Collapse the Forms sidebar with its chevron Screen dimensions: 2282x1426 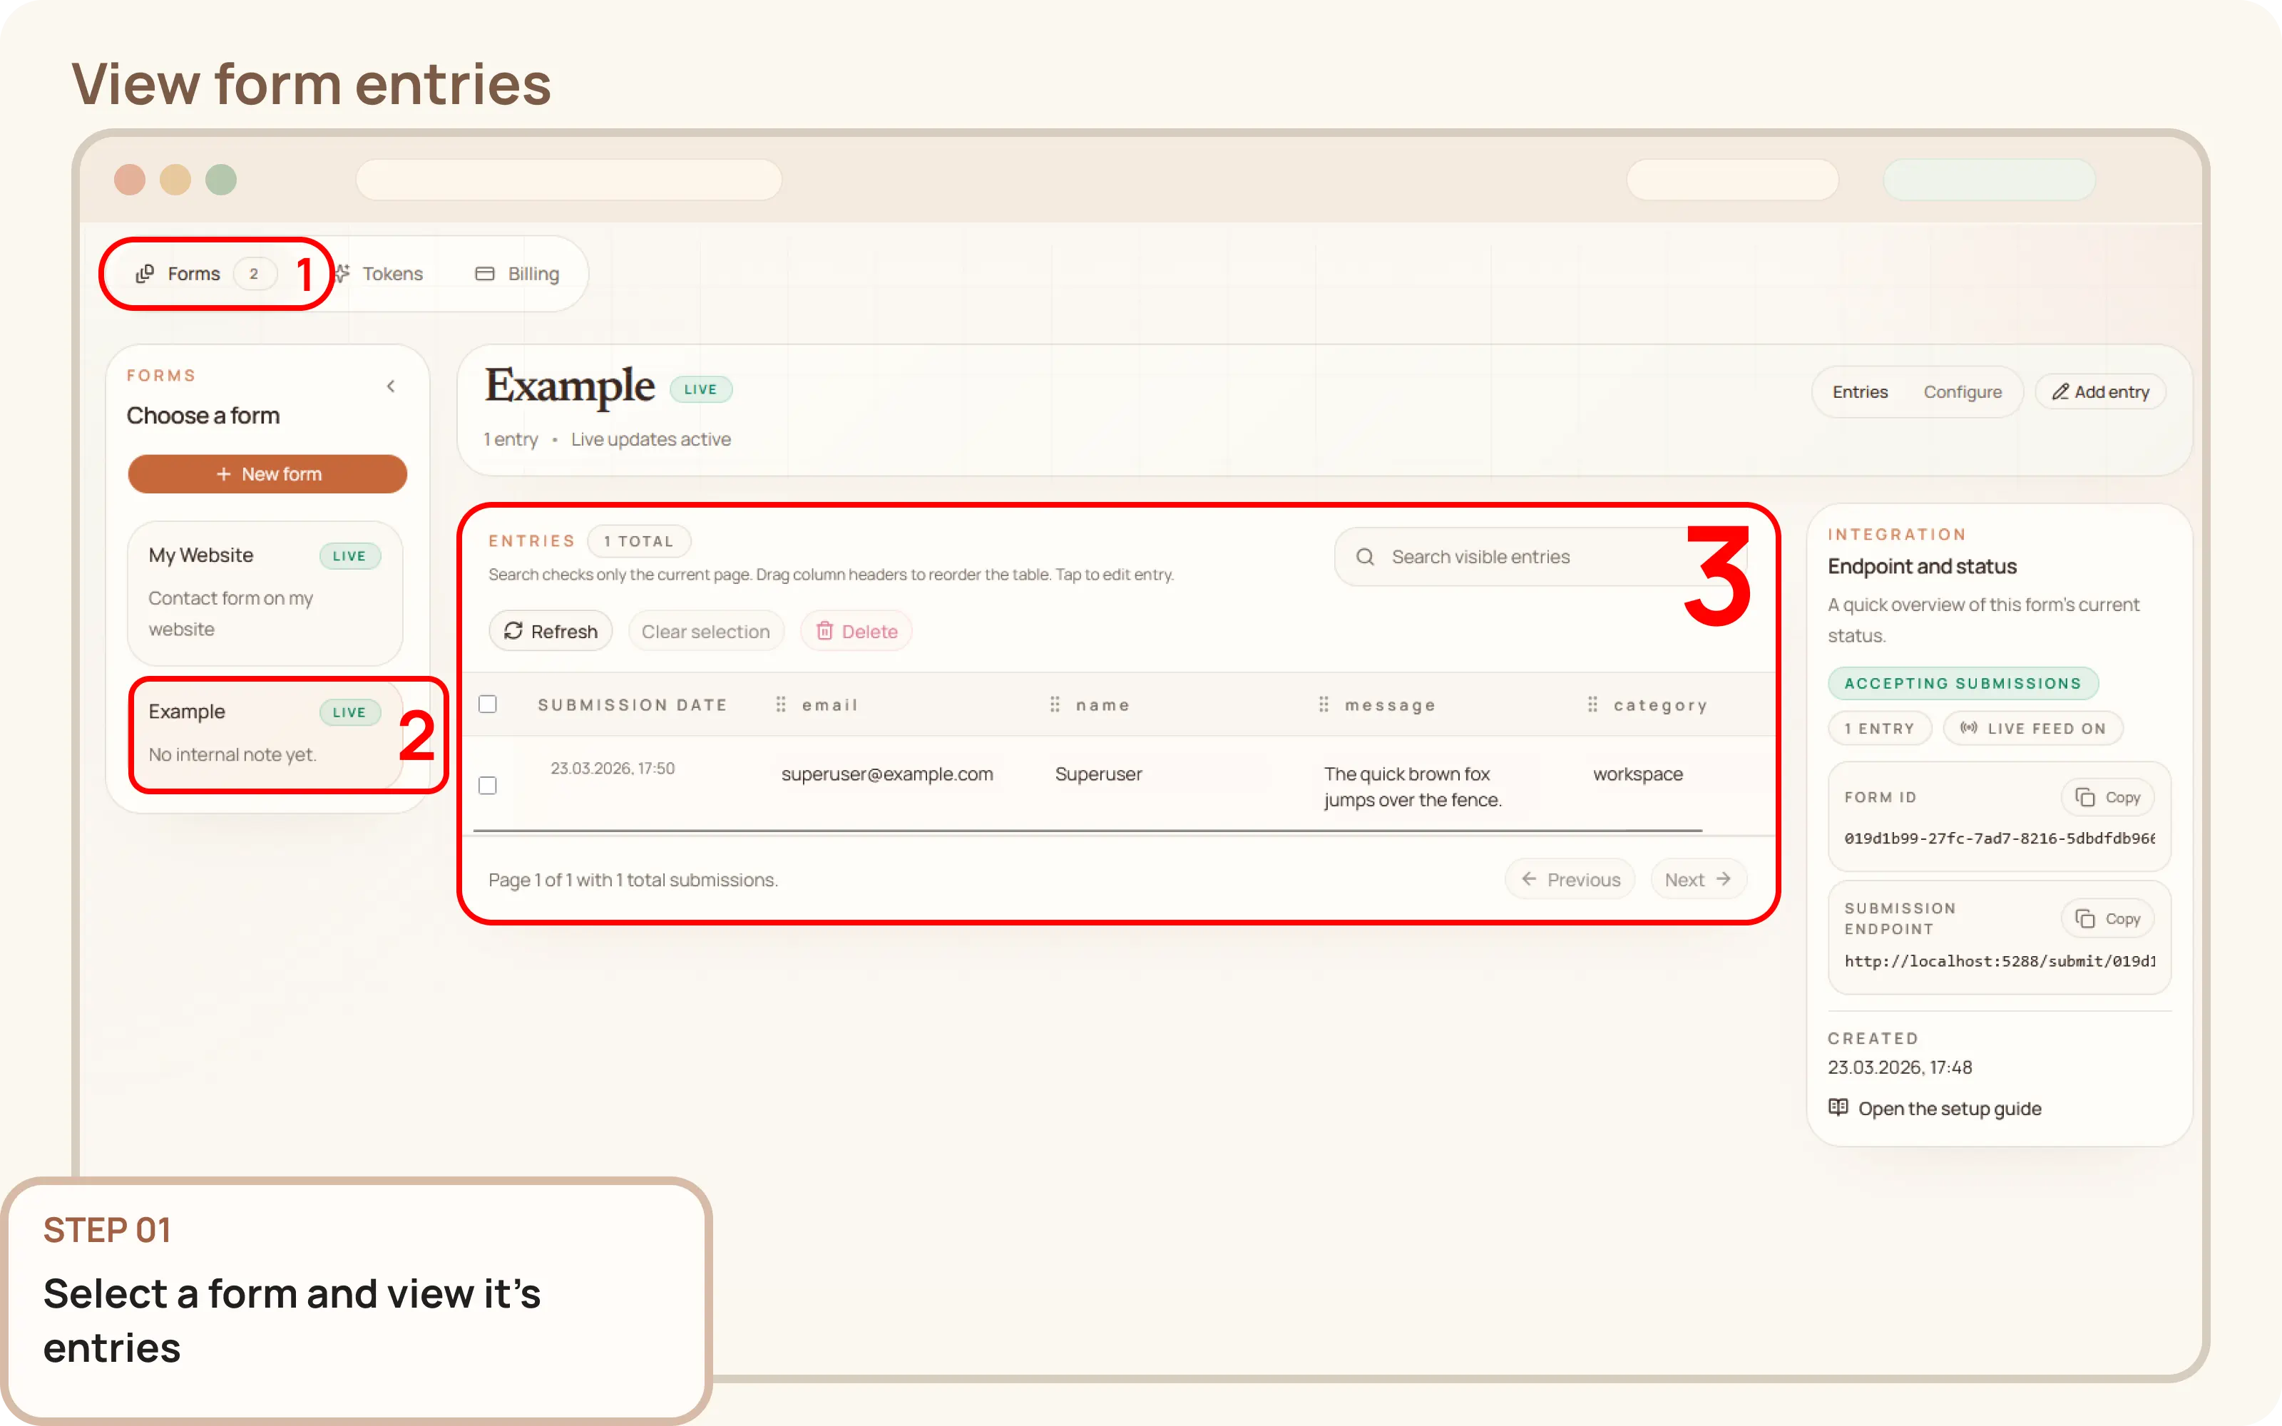tap(392, 385)
